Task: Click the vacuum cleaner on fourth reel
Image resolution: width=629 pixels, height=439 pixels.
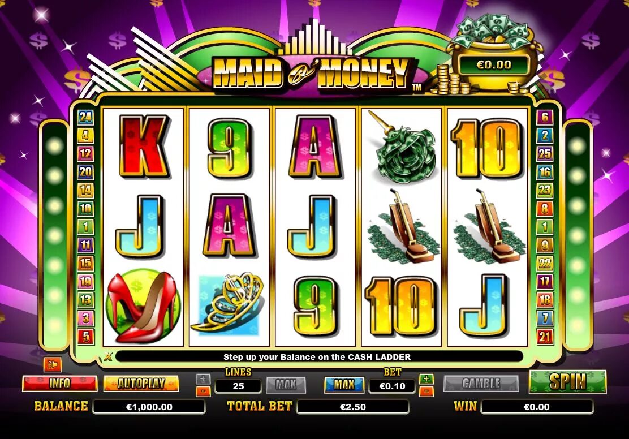Action: point(401,227)
